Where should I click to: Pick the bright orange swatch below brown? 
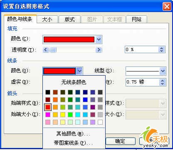tap(55, 100)
